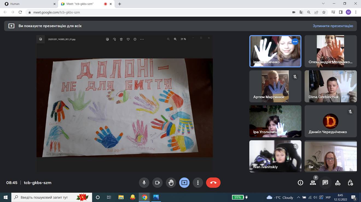Show the participants list
Screen dimensions: 361x202
313,183
